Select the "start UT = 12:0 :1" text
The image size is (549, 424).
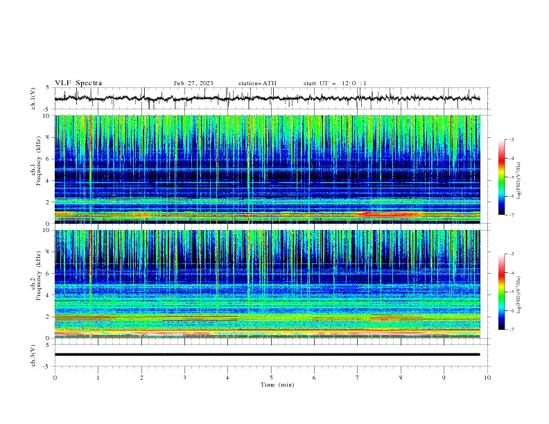[x=335, y=83]
